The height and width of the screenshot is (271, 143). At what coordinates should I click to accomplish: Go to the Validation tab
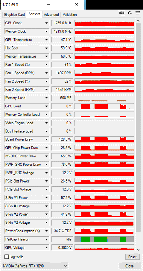click(69, 15)
